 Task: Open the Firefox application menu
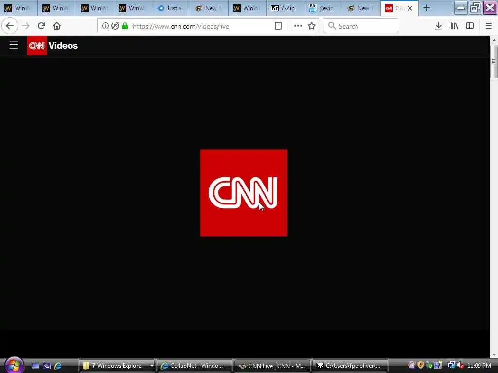click(x=488, y=26)
